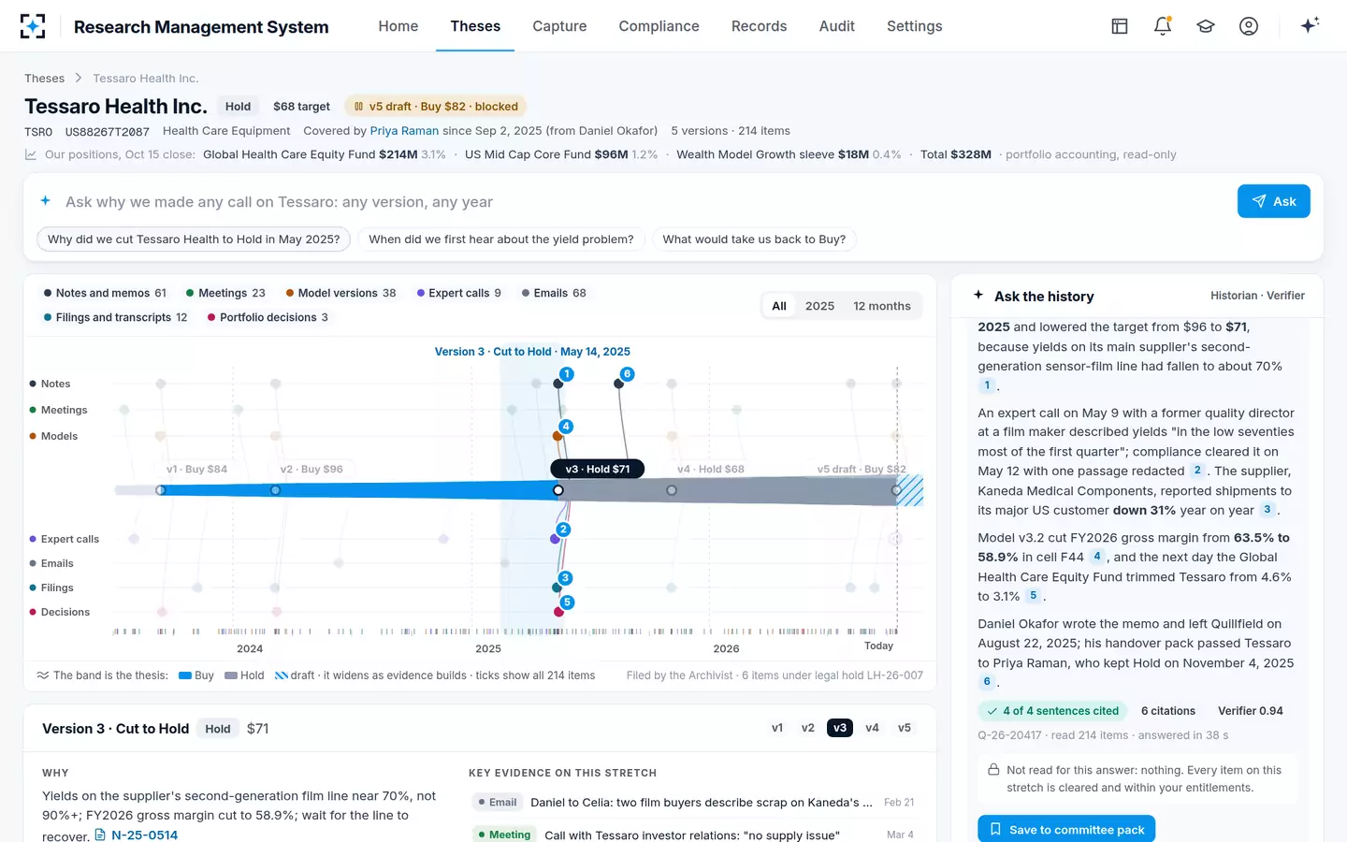The width and height of the screenshot is (1347, 842).
Task: Open the Capture menu tab
Action: [x=559, y=26]
